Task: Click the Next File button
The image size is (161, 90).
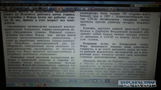Action: click(x=134, y=9)
